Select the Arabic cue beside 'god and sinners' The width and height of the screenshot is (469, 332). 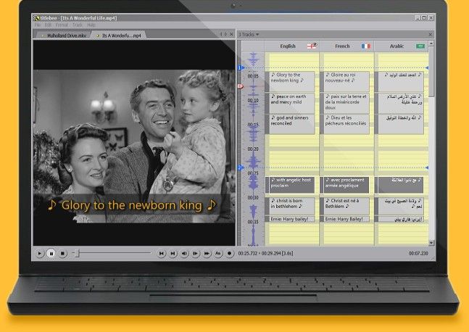399,124
